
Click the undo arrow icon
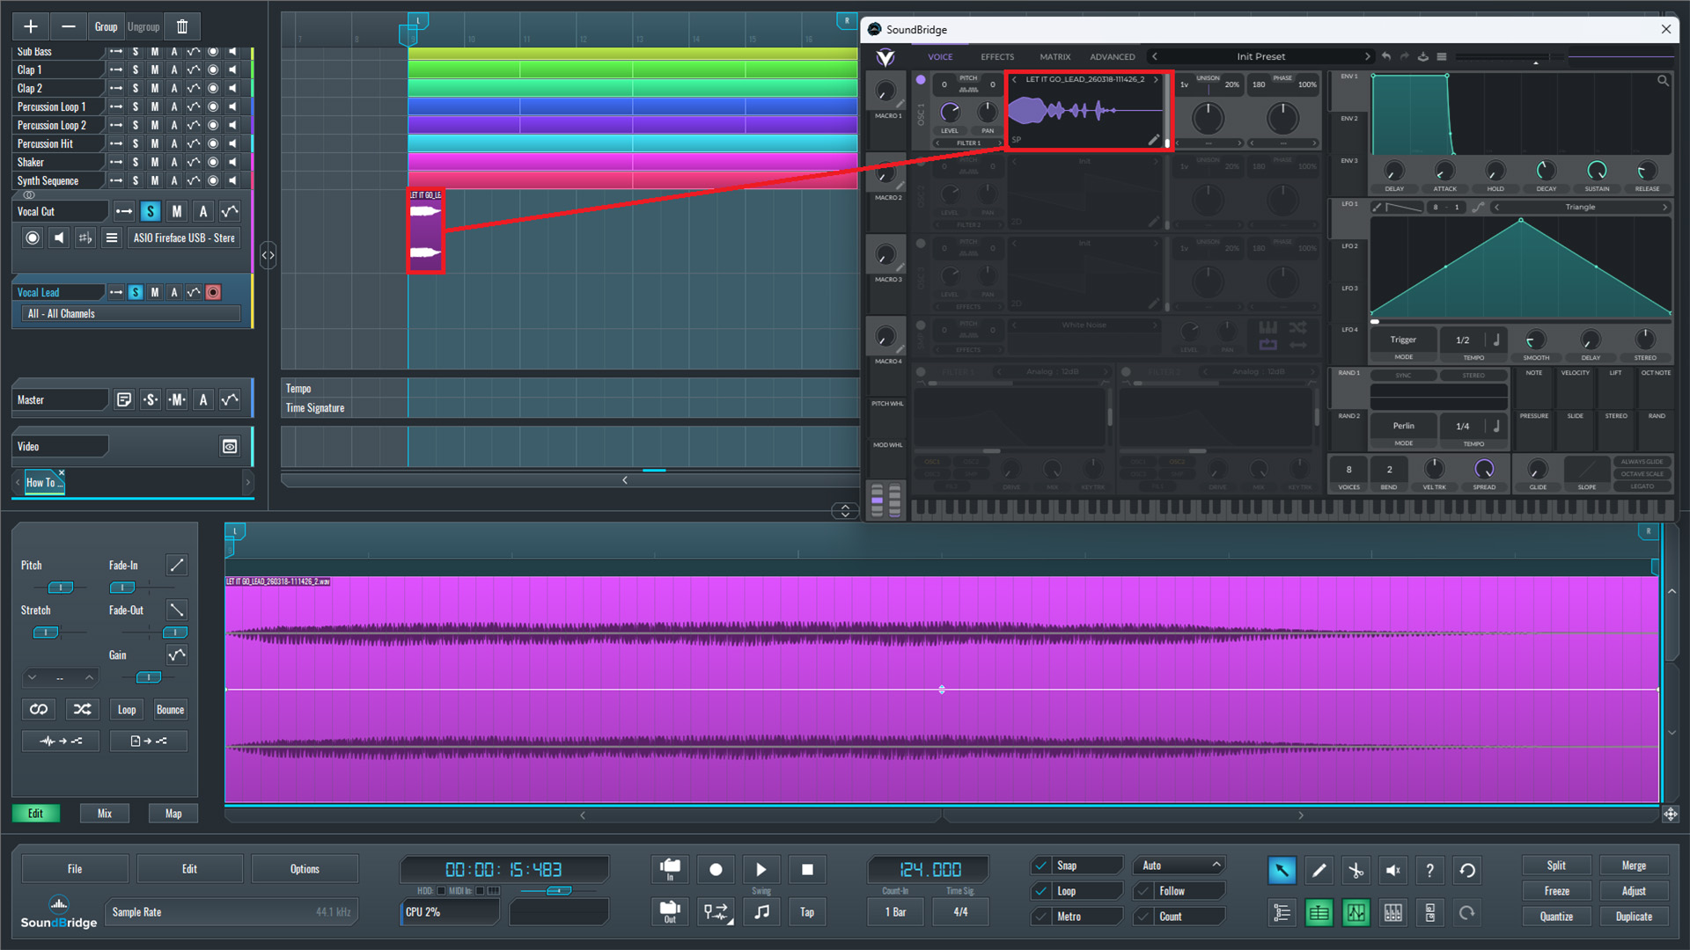[1467, 870]
